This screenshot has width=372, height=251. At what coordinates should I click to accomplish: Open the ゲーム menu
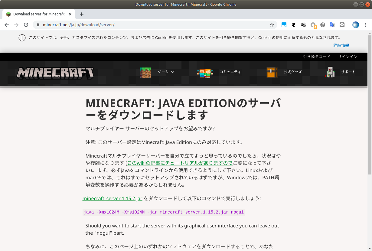pyautogui.click(x=163, y=72)
